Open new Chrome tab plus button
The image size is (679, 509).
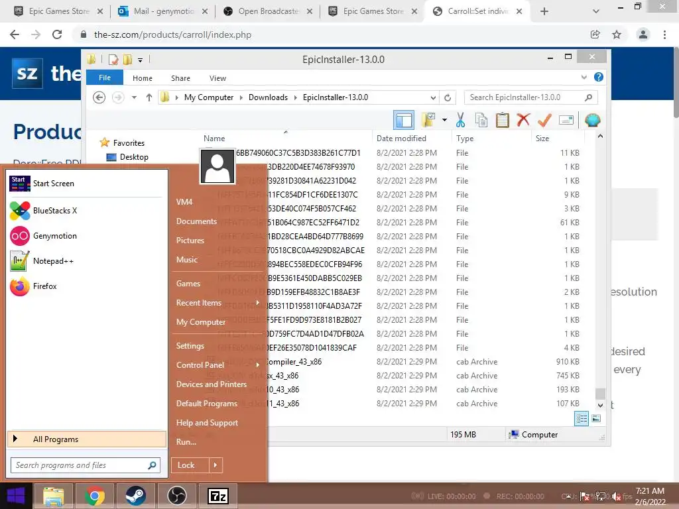coord(544,11)
